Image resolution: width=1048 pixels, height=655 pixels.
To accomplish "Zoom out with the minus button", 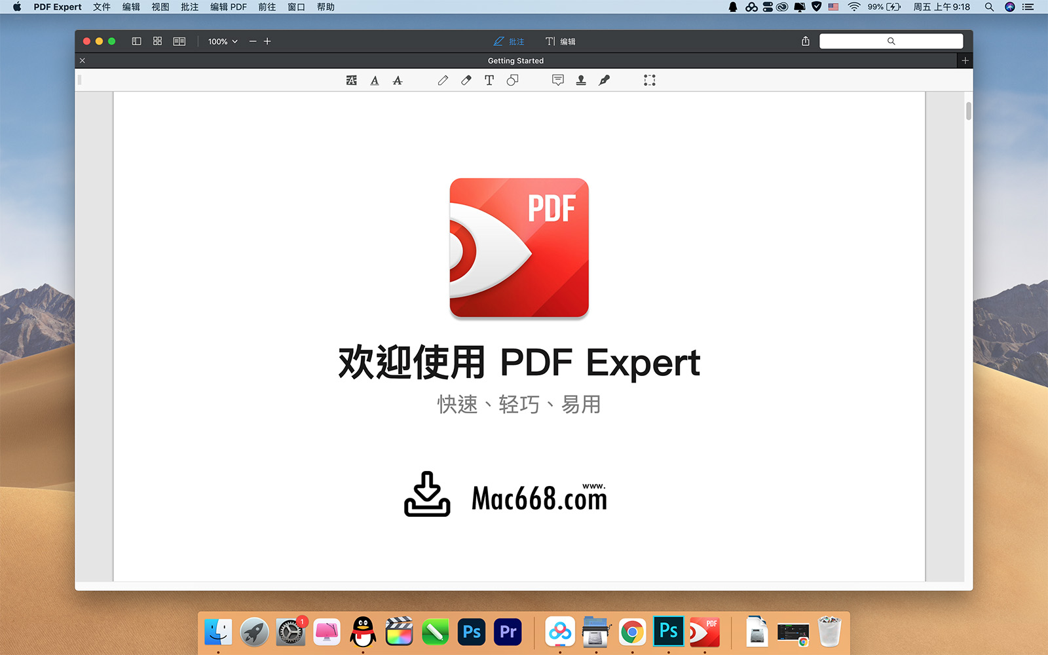I will [253, 41].
